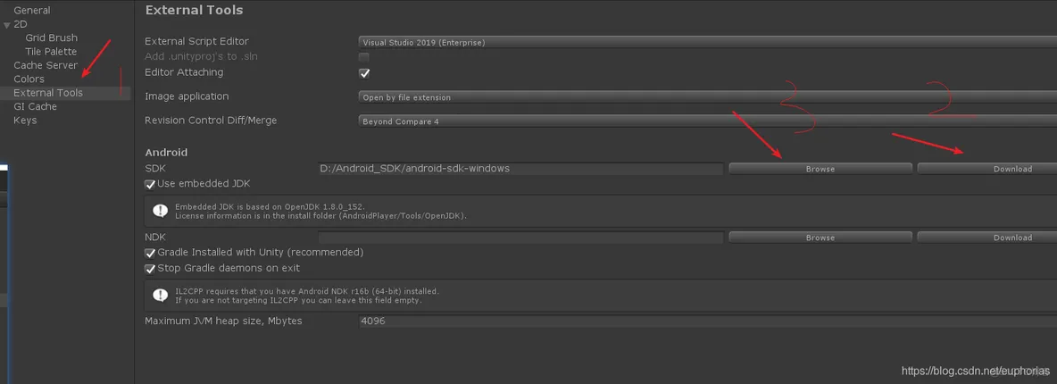Open Revision Control Diff/Merge dropdown

click(707, 121)
